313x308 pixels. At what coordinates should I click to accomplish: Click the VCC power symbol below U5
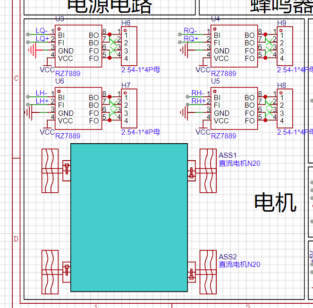click(x=203, y=128)
